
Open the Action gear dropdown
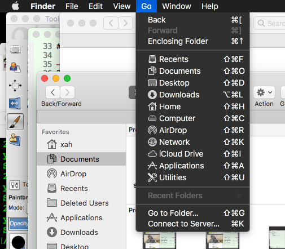[x=264, y=92]
